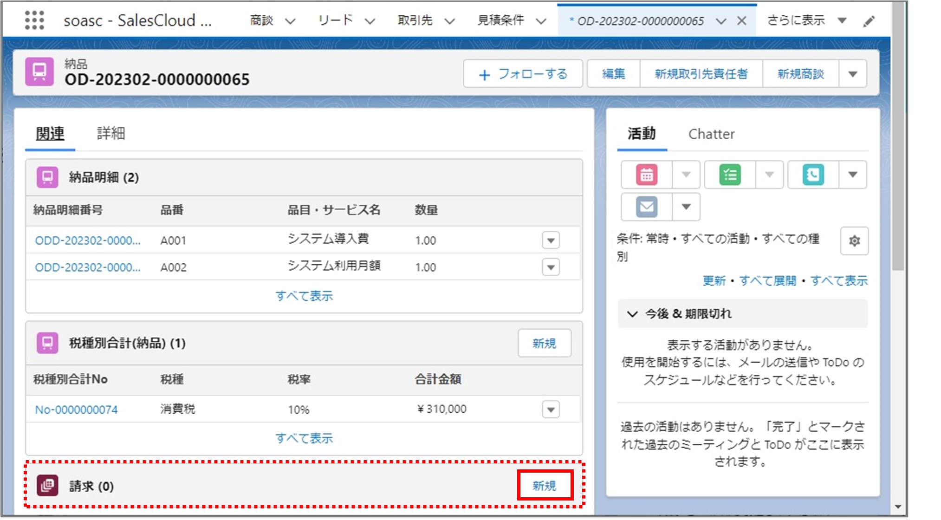Open 見積条件 tab dropdown chevron
Image resolution: width=941 pixels, height=520 pixels.
coord(541,21)
